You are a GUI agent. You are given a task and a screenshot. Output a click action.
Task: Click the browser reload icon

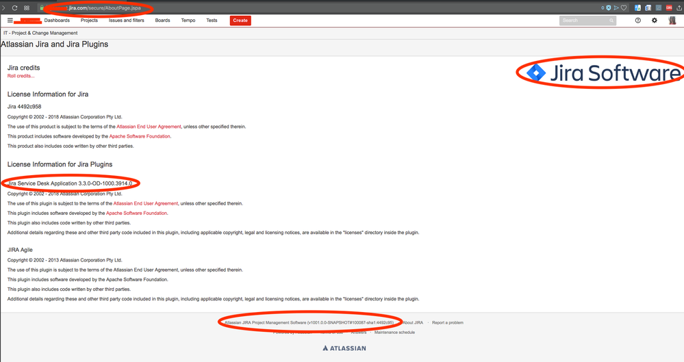14,8
